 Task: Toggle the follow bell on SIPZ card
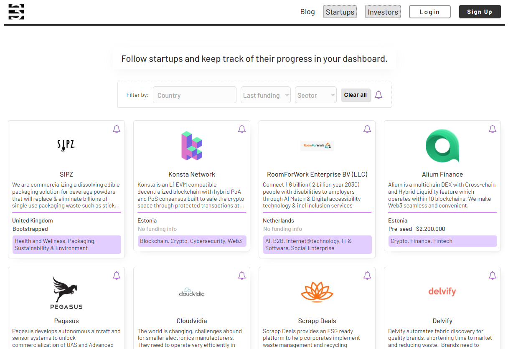pos(117,129)
